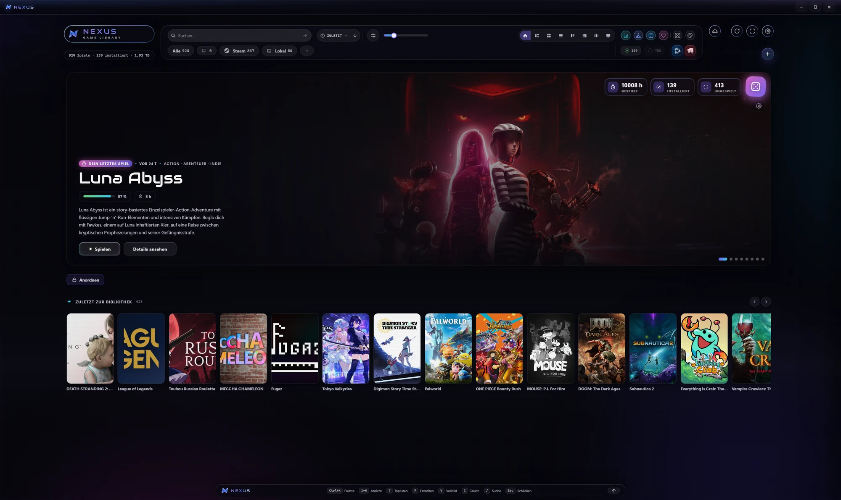
Task: Click Details ansehen button
Action: [x=150, y=249]
